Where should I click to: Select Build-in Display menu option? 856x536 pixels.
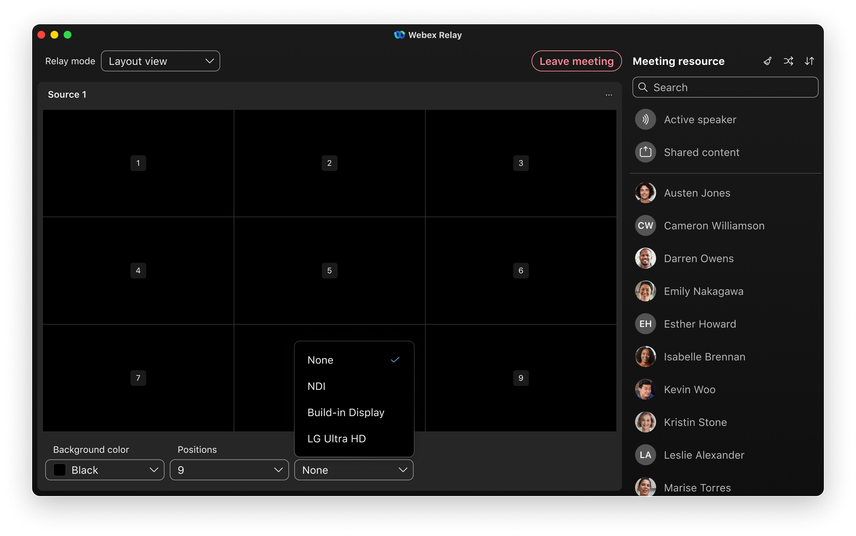(346, 412)
